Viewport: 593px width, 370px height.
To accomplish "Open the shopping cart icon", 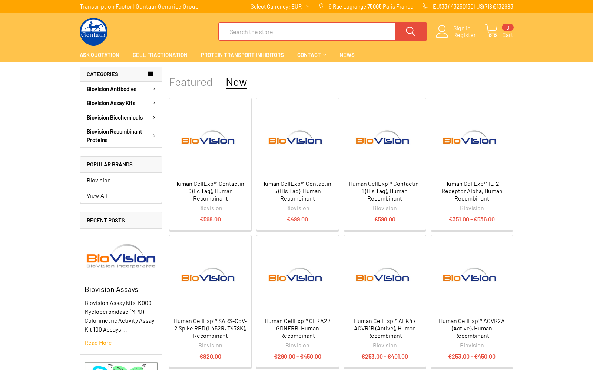I will [491, 31].
